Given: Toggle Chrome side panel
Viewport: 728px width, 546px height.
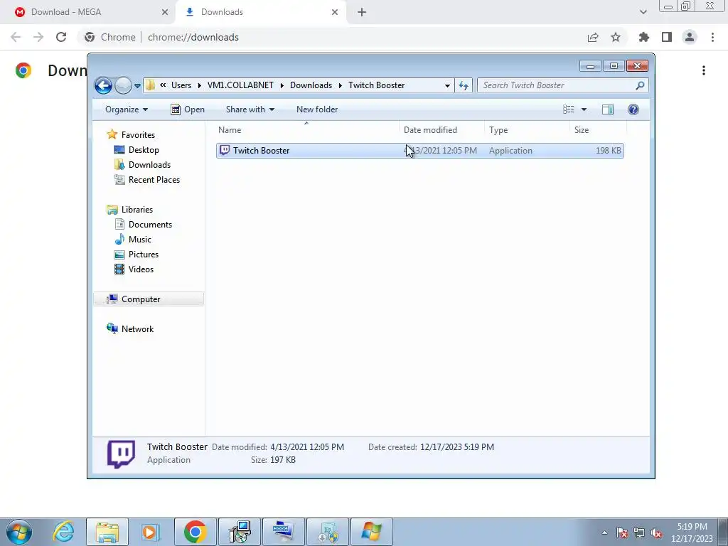Looking at the screenshot, I should [667, 37].
